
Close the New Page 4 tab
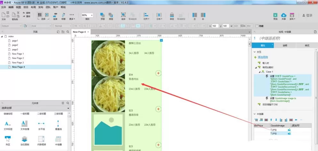click(88, 32)
